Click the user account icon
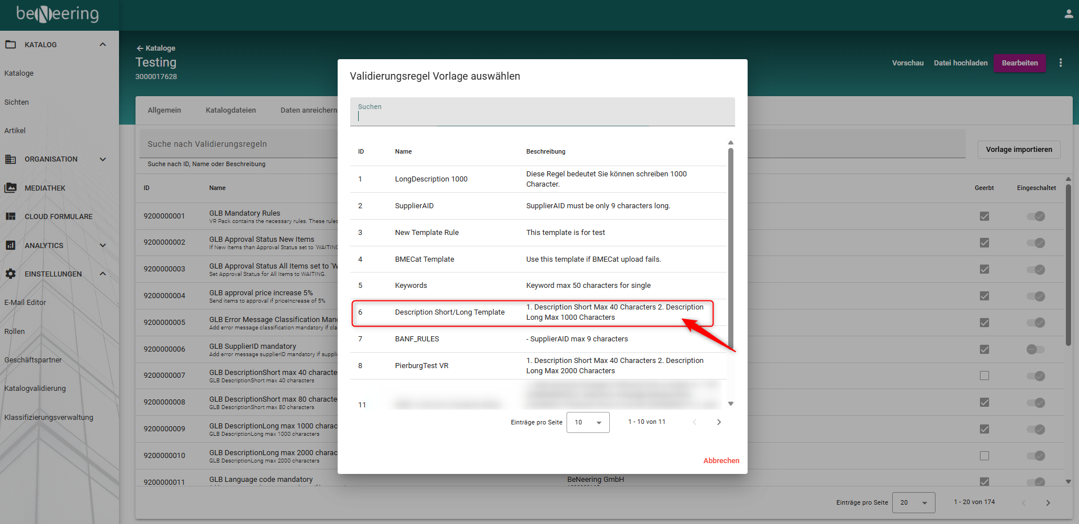 (x=1069, y=14)
